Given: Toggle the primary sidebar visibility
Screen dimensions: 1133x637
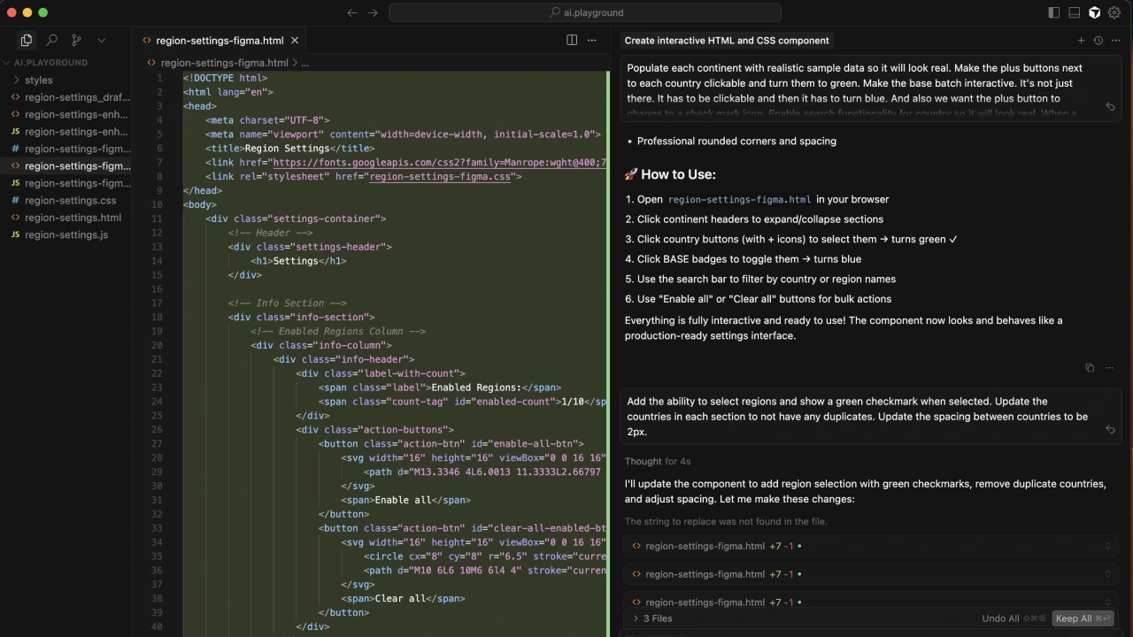Looking at the screenshot, I should coord(1053,12).
